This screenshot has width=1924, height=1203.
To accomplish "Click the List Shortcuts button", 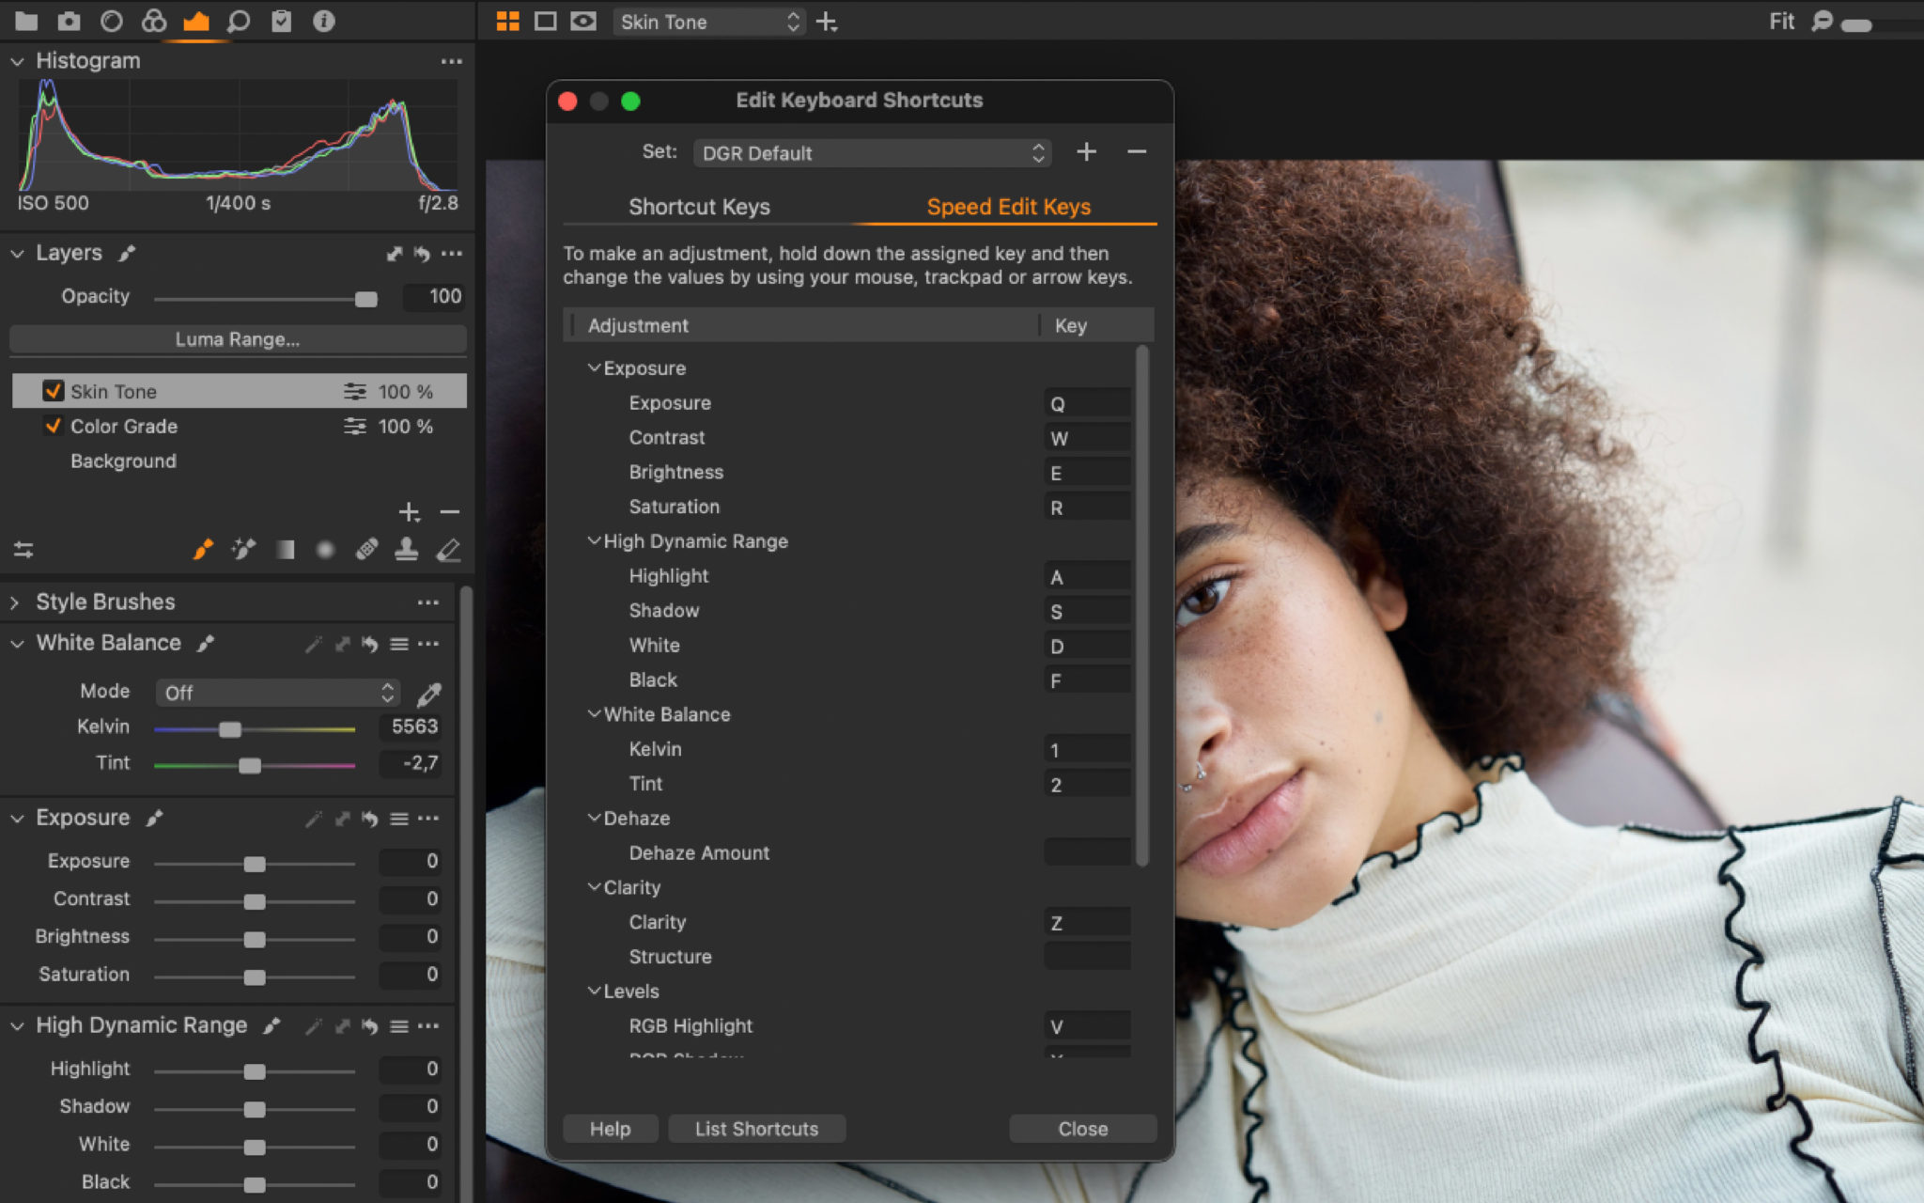I will pyautogui.click(x=757, y=1128).
